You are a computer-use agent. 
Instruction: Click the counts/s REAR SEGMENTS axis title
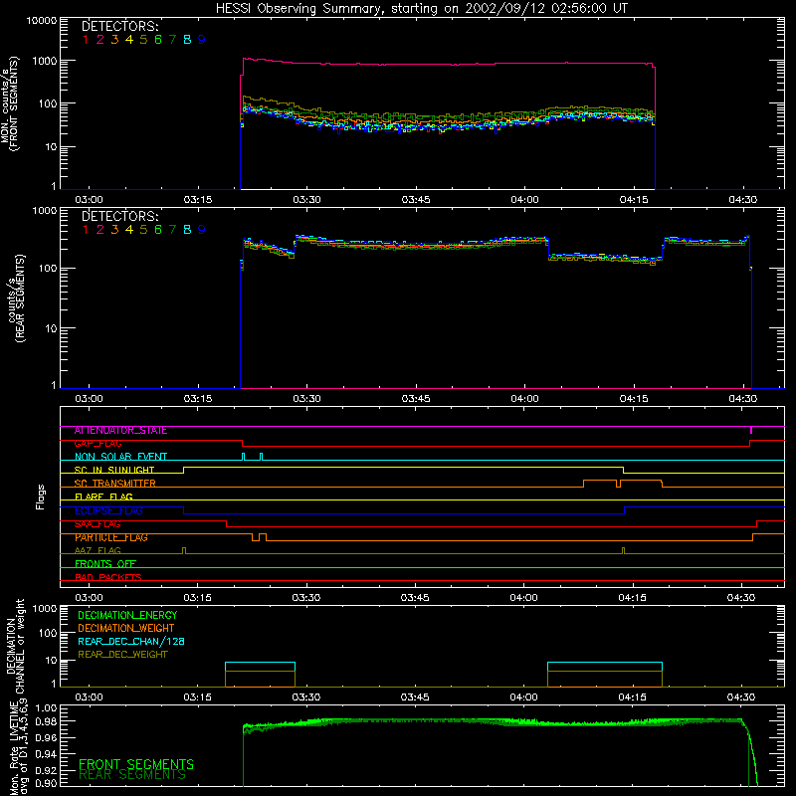tap(16, 298)
